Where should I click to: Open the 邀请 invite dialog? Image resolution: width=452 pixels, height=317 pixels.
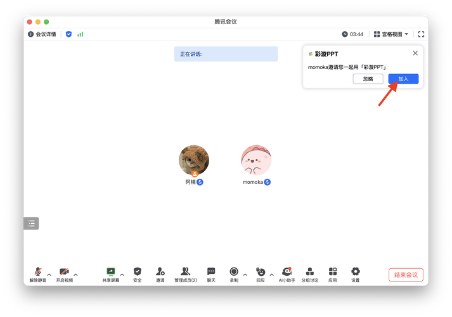160,275
